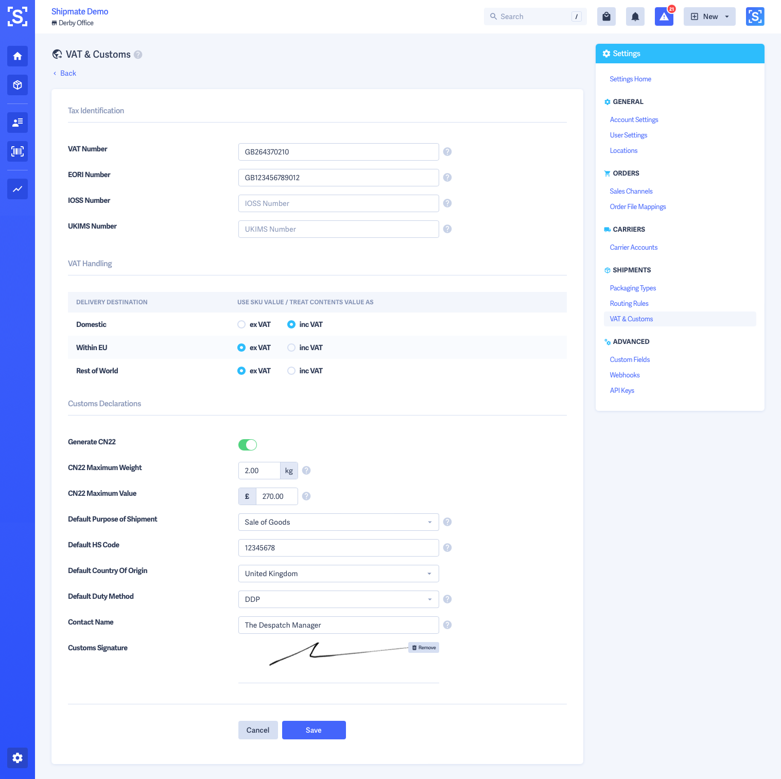This screenshot has height=779, width=781.
Task: Open the alerts warning icon with badge 21
Action: point(664,16)
